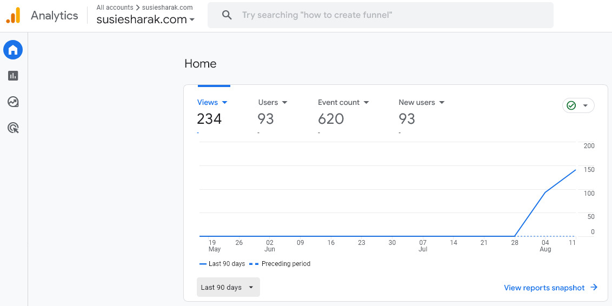Open the Home icon in sidebar
This screenshot has width=612, height=306.
pos(13,50)
